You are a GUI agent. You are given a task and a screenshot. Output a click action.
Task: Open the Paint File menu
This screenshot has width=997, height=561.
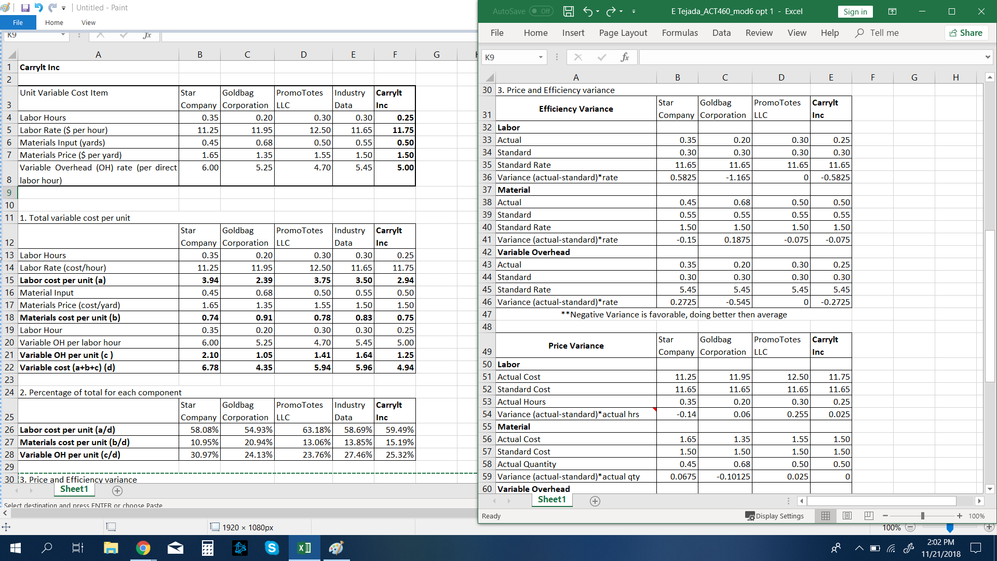(x=18, y=22)
